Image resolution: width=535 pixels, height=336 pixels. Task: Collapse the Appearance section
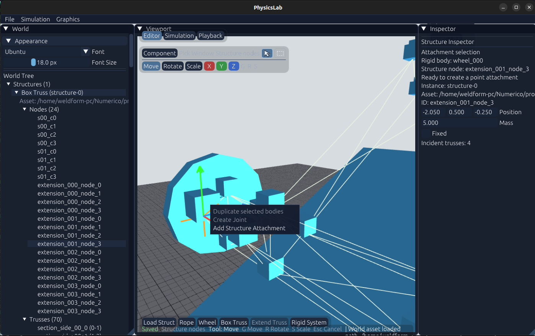pos(8,41)
